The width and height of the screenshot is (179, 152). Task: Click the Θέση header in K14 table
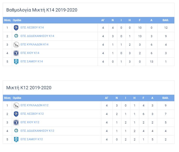[x=7, y=20]
